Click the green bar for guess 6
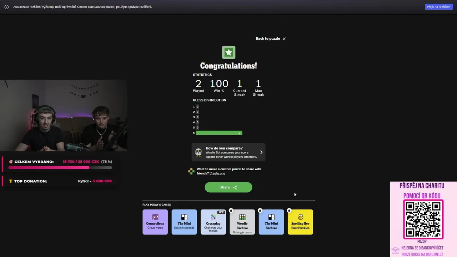457x257 pixels. (219, 133)
